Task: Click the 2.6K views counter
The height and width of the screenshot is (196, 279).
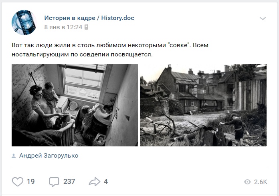Action: [x=261, y=182]
